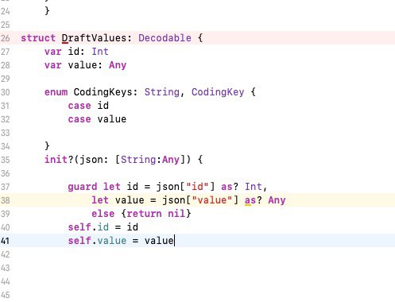Click closing brace on line 34
Image resolution: width=395 pixels, height=302 pixels.
click(x=47, y=146)
